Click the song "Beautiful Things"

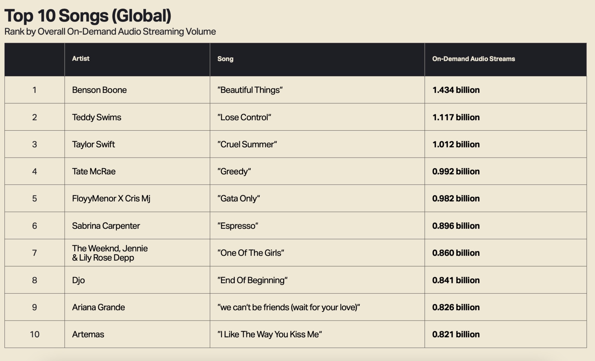250,90
